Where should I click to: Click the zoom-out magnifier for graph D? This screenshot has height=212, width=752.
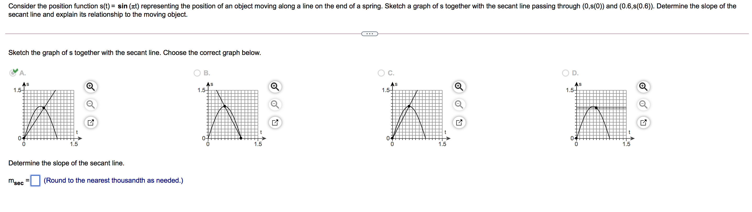(x=643, y=104)
